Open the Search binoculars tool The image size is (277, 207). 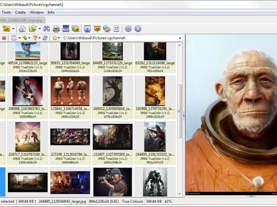tap(46, 29)
